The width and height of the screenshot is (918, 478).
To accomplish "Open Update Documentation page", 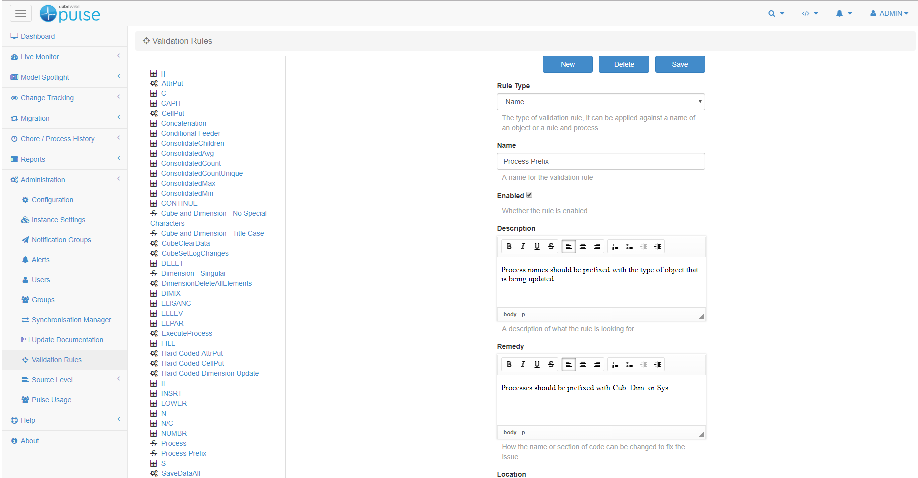I will click(x=65, y=340).
